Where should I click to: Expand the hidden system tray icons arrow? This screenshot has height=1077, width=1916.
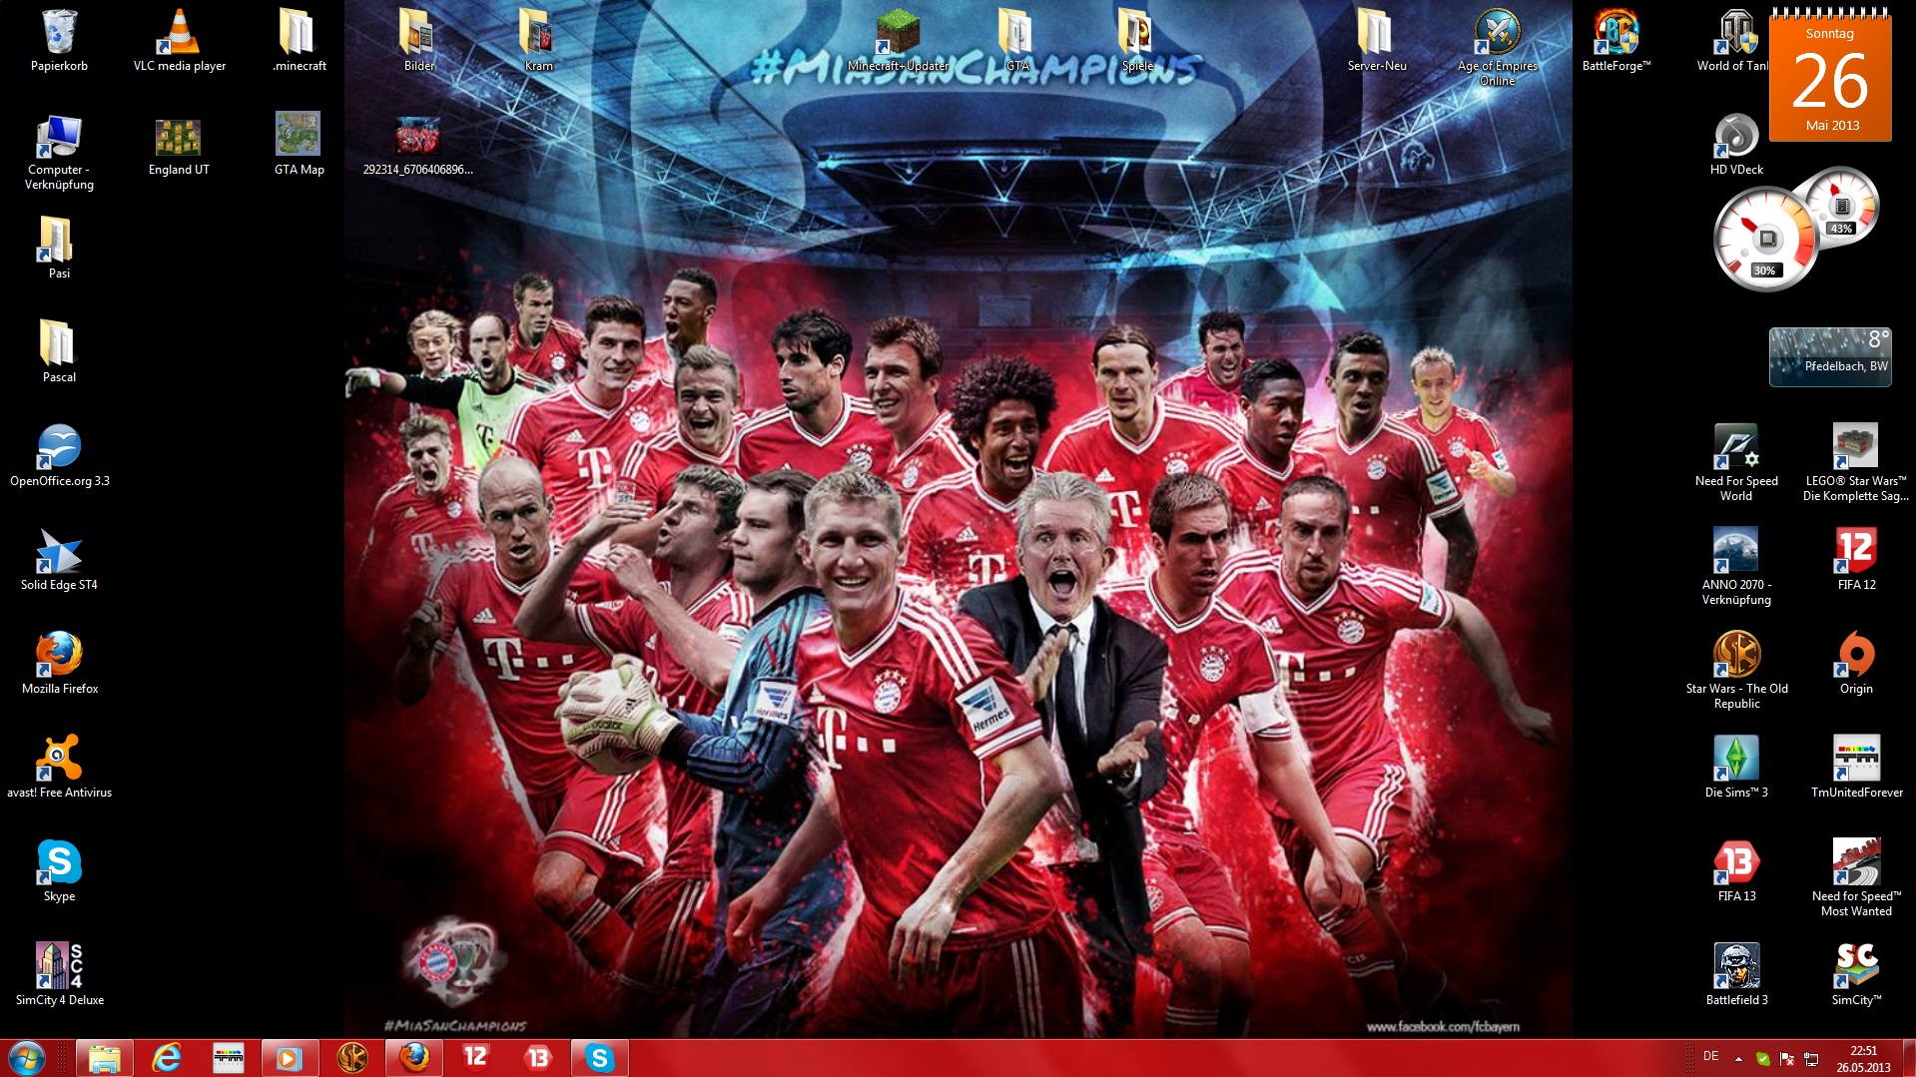tap(1738, 1058)
